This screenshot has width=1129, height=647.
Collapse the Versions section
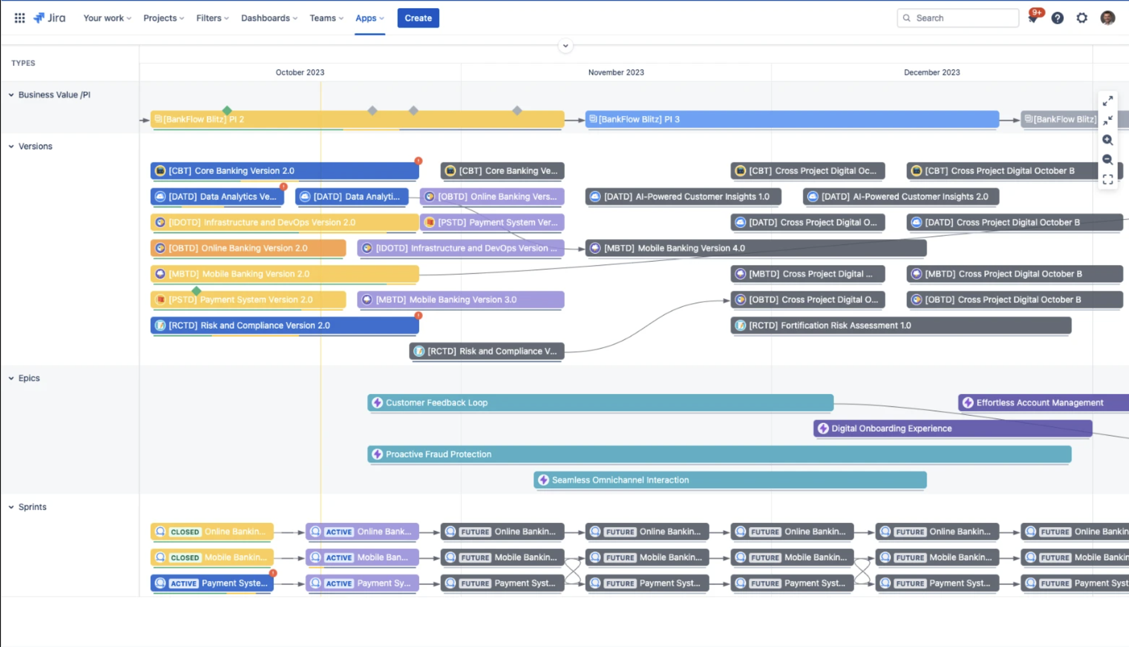click(11, 146)
